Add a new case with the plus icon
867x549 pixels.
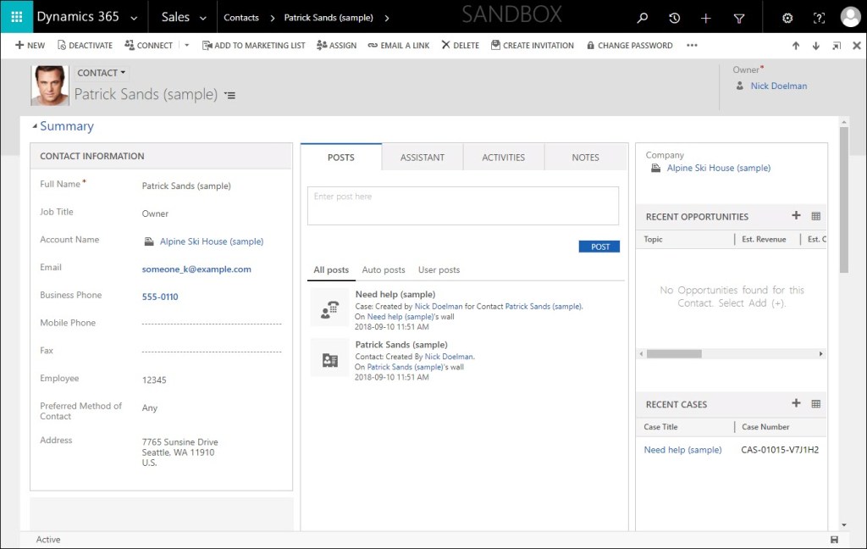point(796,404)
